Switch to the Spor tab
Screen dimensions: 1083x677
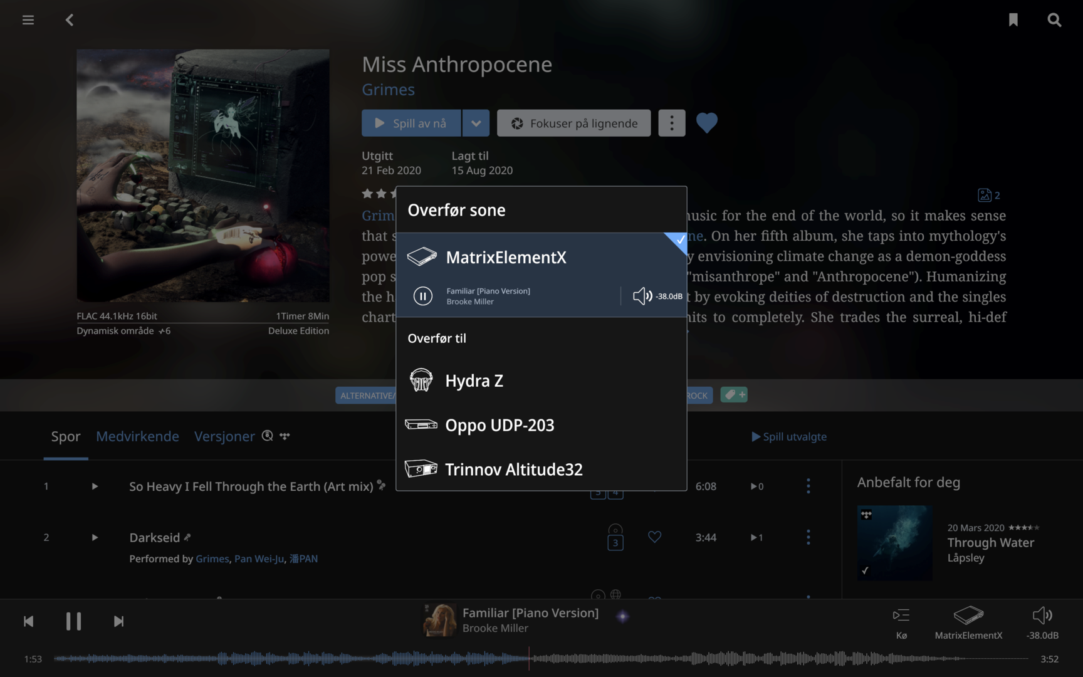(66, 436)
